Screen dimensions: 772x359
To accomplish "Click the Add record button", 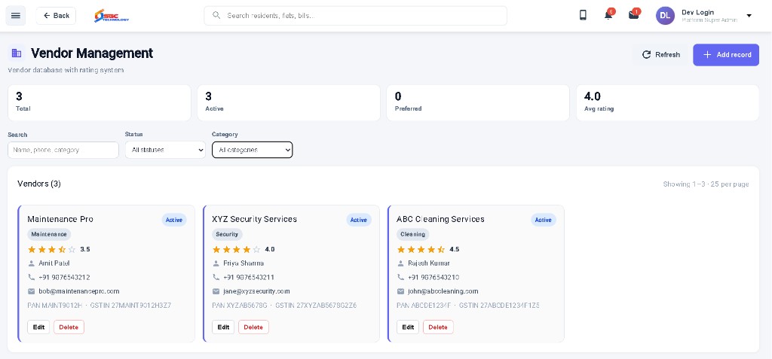I will 726,55.
